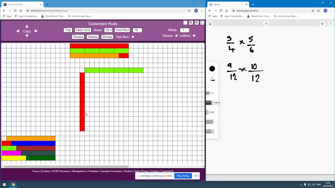Click the Tidy button
335x188 pixels.
68,30
